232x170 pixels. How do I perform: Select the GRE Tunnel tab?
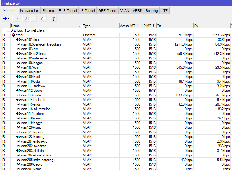coord(108,11)
